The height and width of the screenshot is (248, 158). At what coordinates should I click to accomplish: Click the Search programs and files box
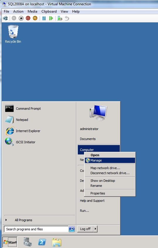tap(36, 229)
